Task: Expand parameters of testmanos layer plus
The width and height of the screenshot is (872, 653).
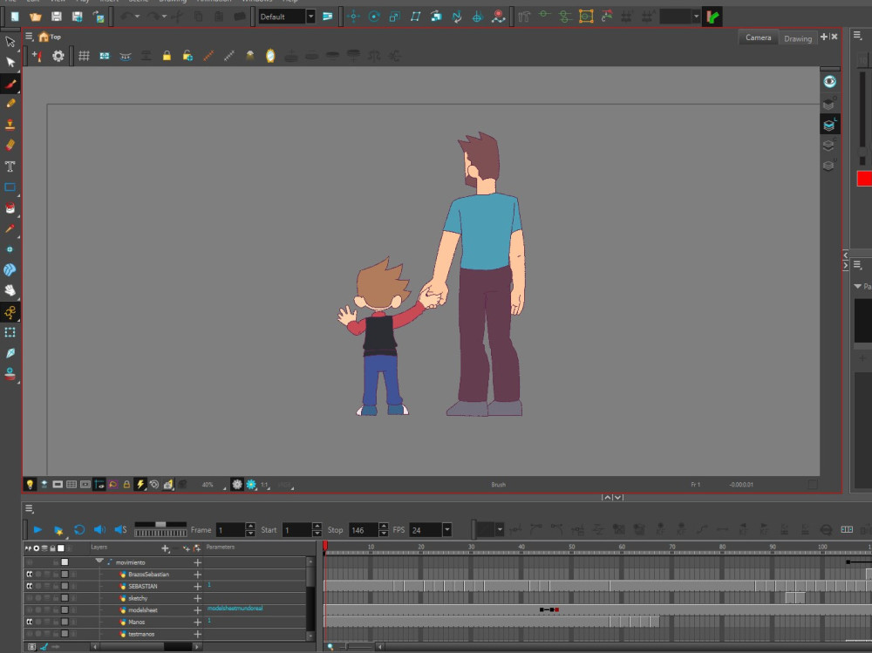Action: (x=197, y=634)
